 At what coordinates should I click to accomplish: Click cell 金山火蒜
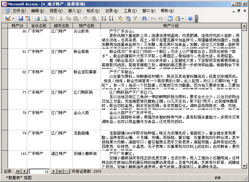click(87, 120)
